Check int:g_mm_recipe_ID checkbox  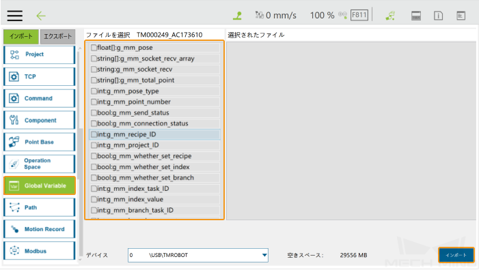pos(94,134)
